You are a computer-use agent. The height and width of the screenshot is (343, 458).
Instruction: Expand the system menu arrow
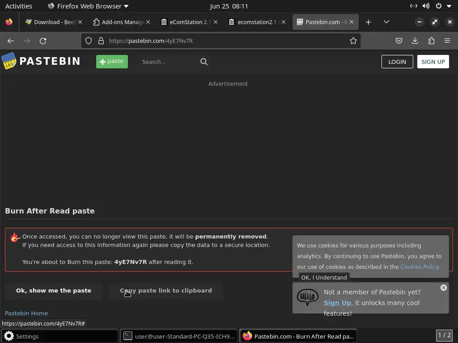click(449, 6)
